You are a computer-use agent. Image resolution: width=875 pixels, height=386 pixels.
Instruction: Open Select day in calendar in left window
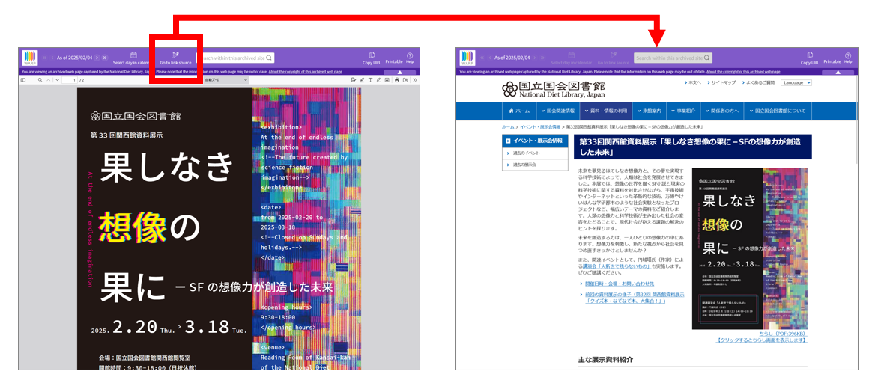[x=134, y=58]
